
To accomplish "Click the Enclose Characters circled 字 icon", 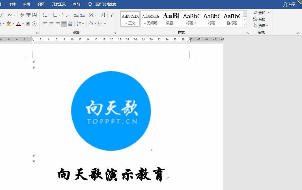I will [34, 24].
